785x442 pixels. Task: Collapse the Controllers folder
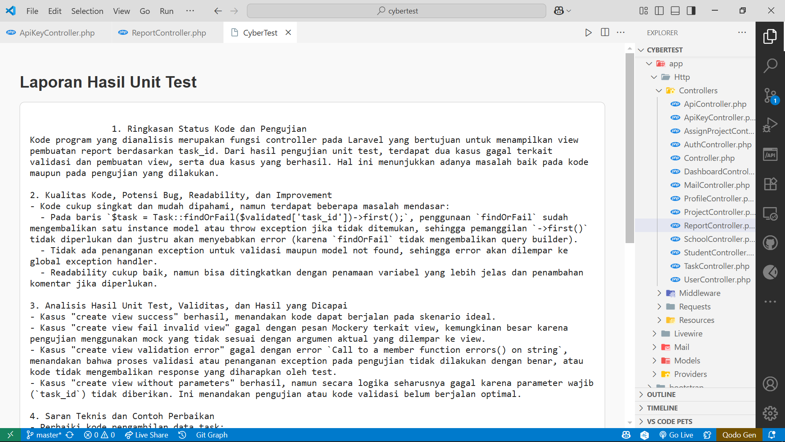click(x=698, y=90)
